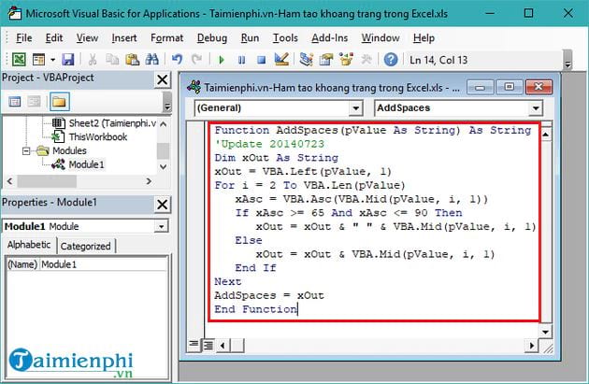This screenshot has width=589, height=384.
Task: Toggle Procedure View button in code window
Action: pyautogui.click(x=194, y=345)
